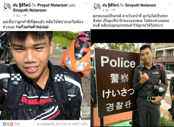View the 2 shares count link
The image size is (174, 127).
click(x=80, y=124)
